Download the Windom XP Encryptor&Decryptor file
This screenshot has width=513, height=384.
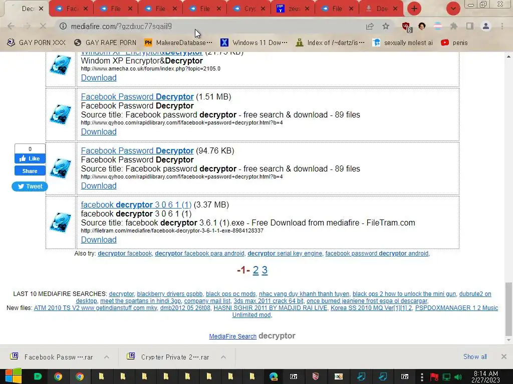coord(99,77)
